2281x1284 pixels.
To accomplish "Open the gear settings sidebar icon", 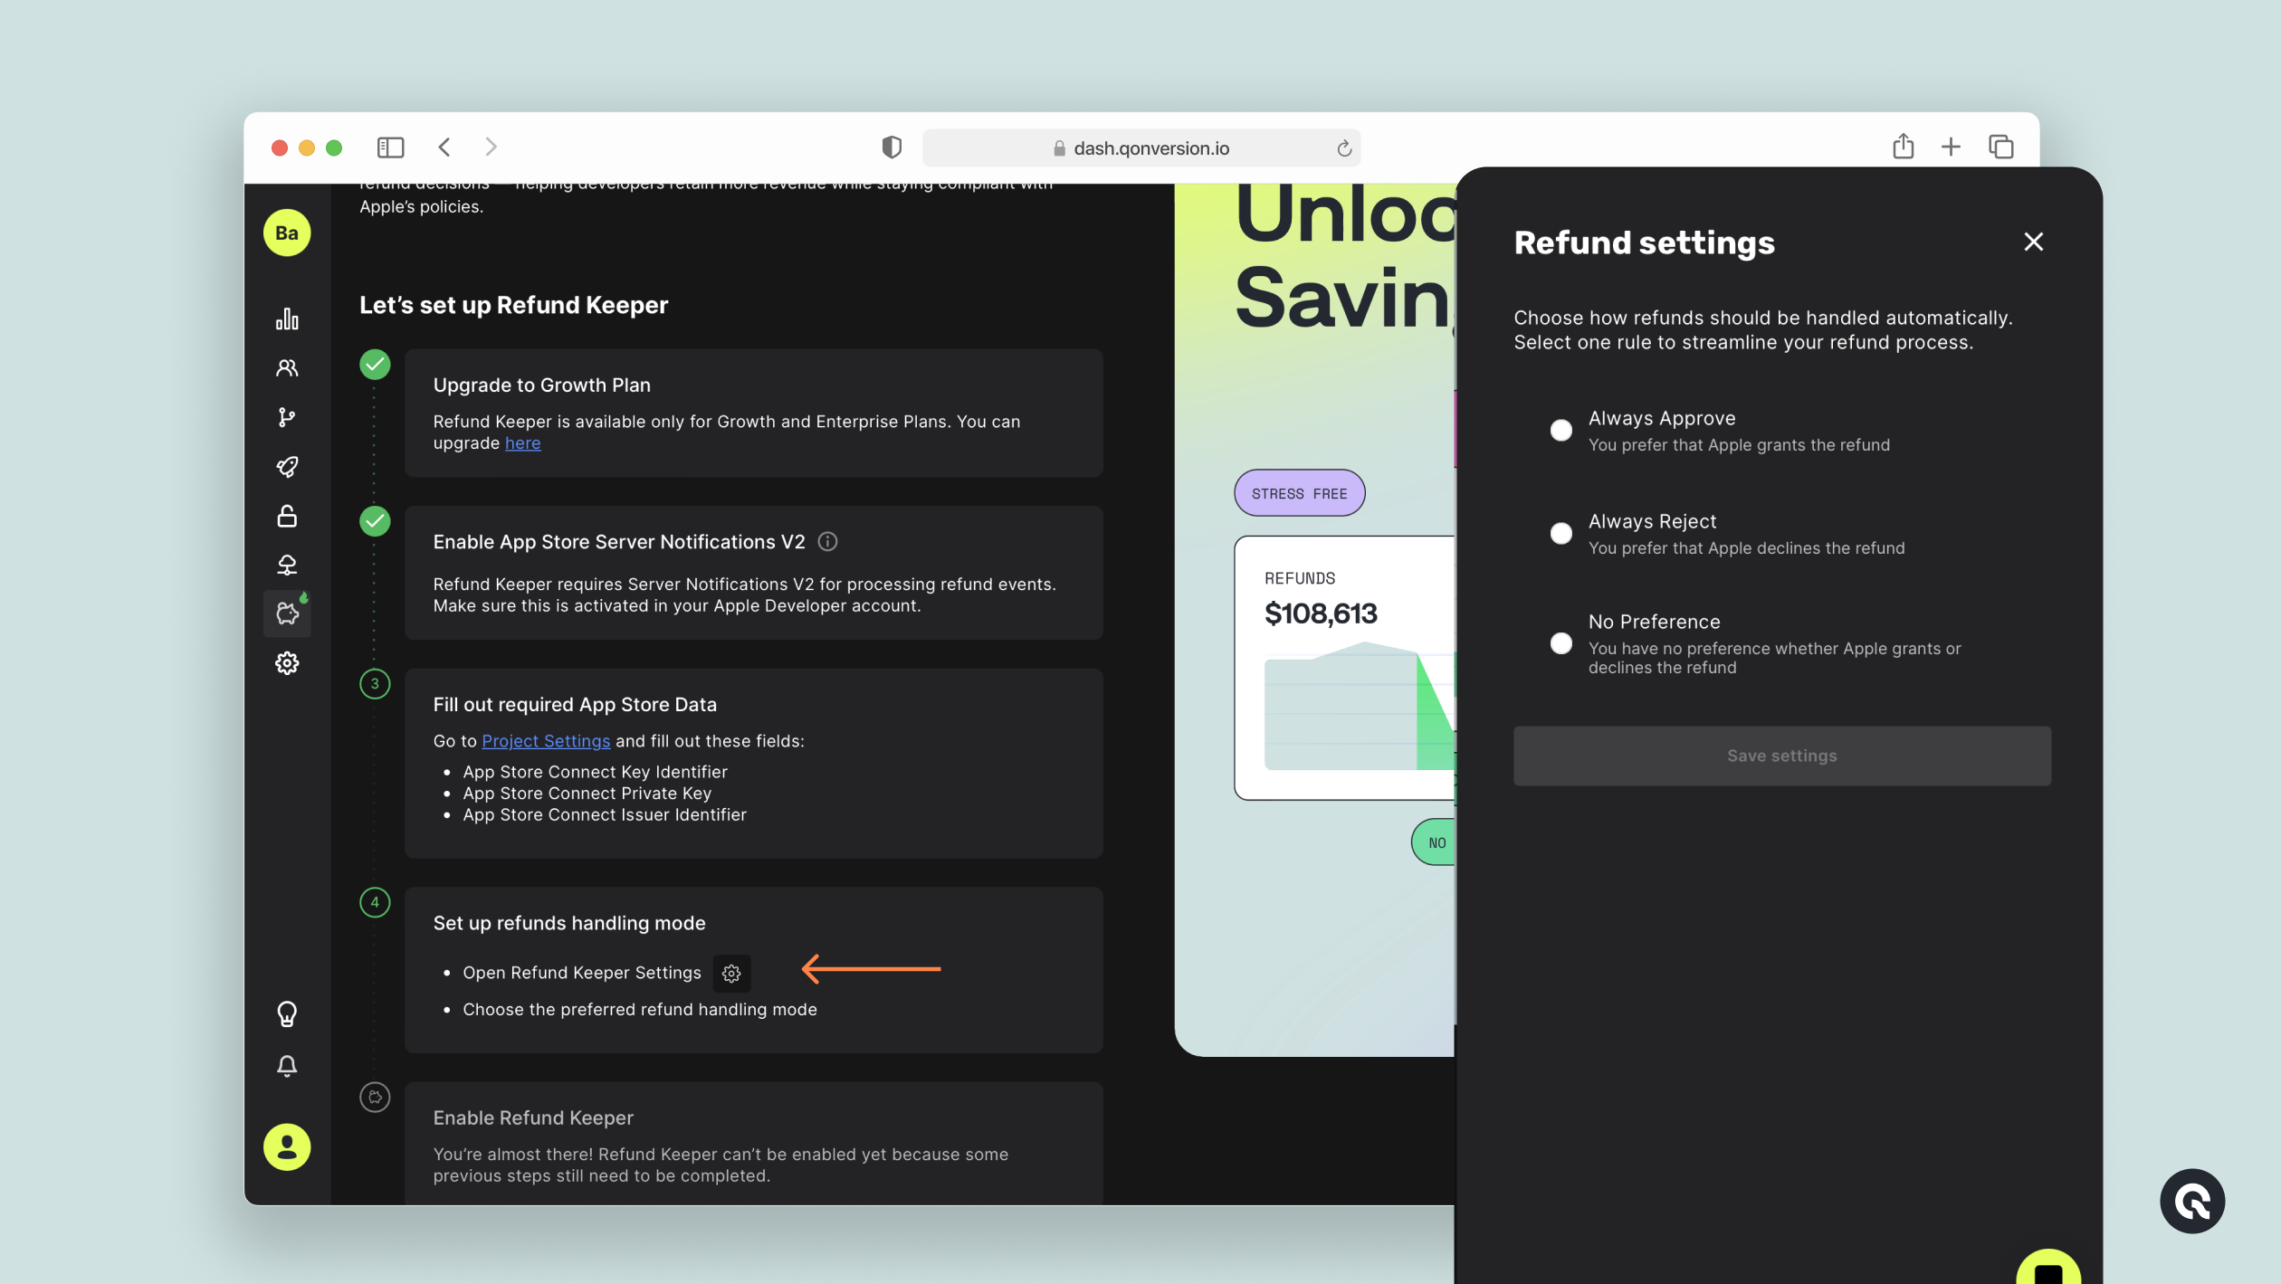I will [x=287, y=663].
